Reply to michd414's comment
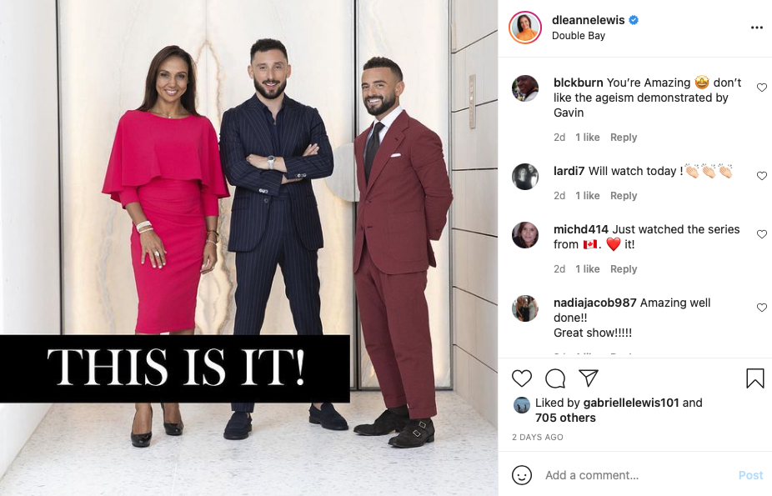 click(624, 269)
